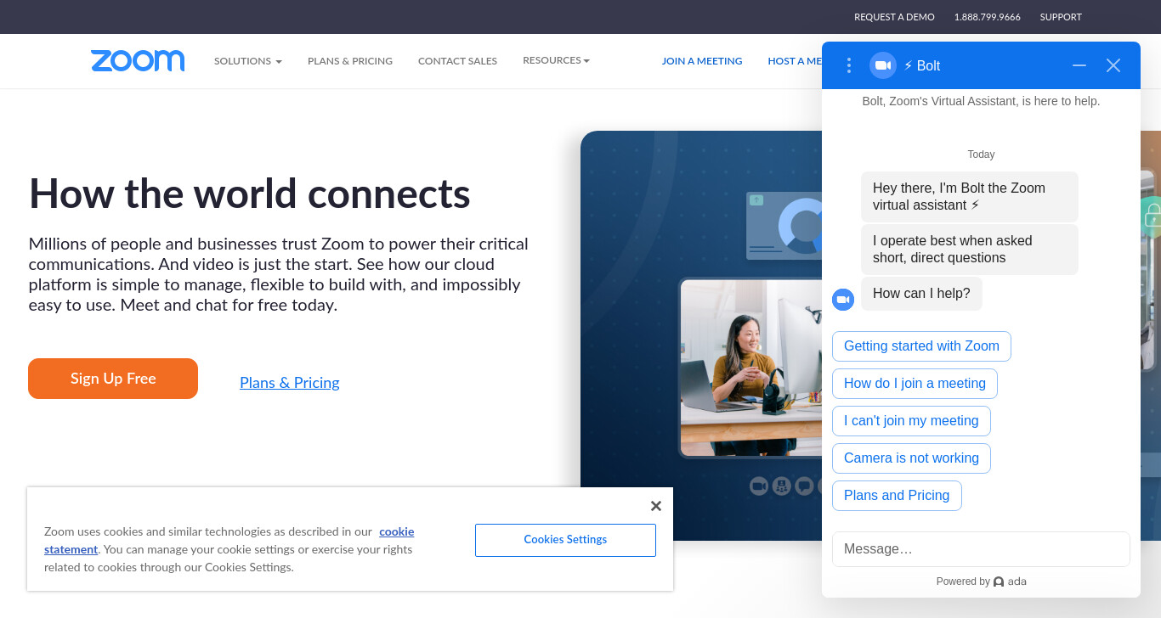Expand the Resources dropdown menu
The height and width of the screenshot is (618, 1161).
pyautogui.click(x=556, y=60)
